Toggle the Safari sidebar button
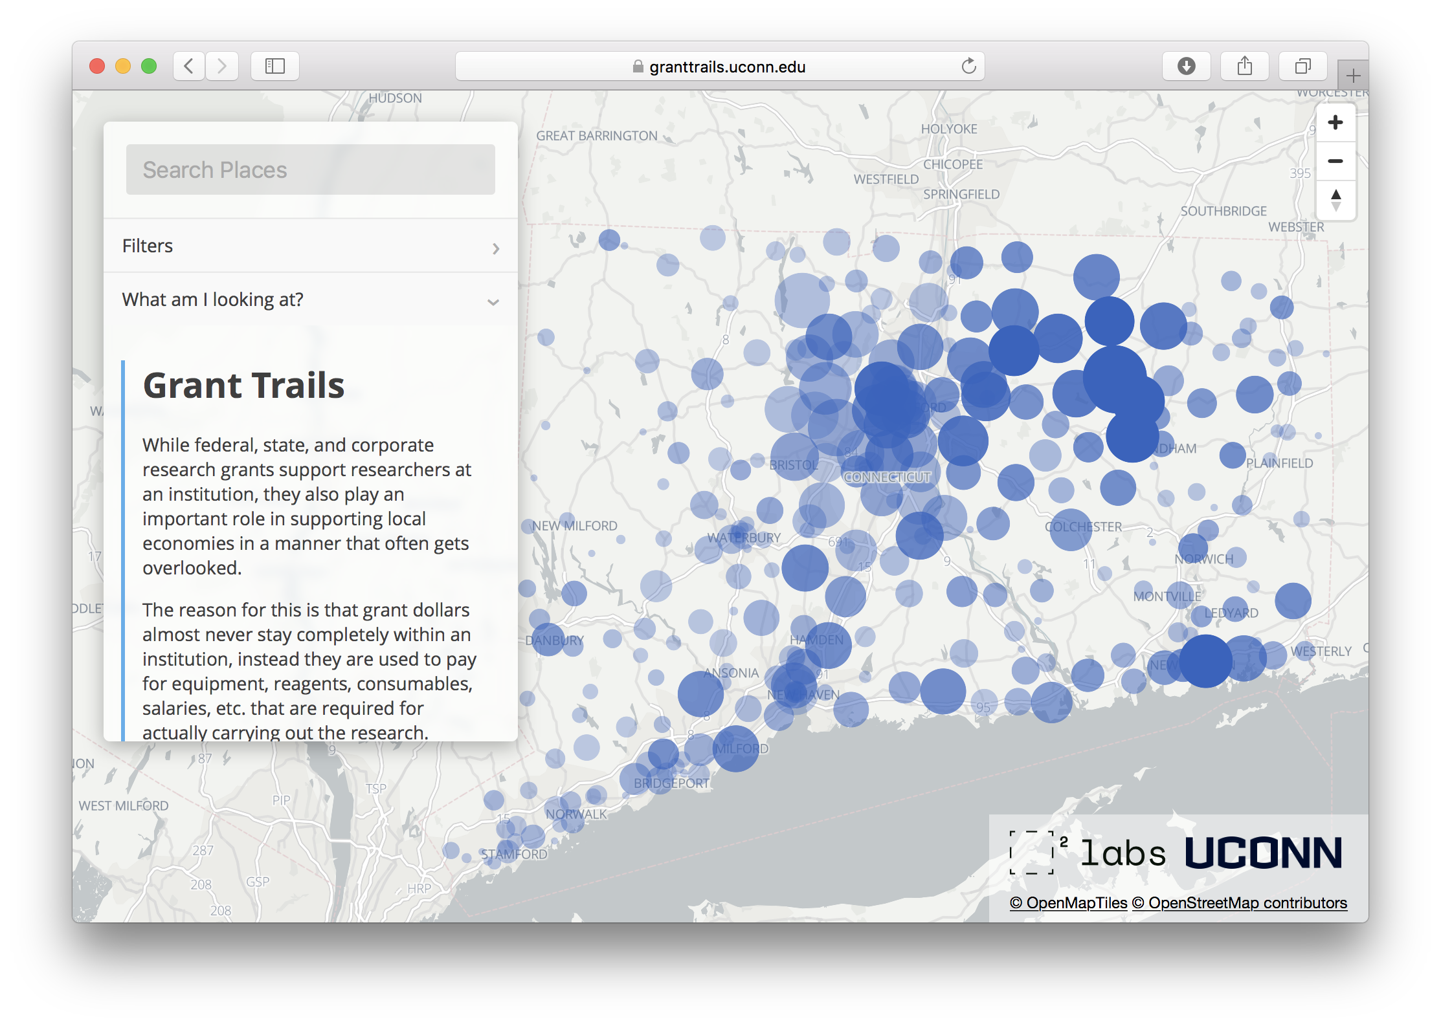Image resolution: width=1441 pixels, height=1026 pixels. tap(275, 66)
